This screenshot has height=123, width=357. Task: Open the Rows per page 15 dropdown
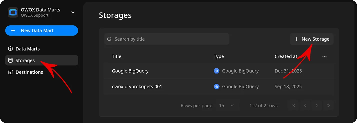pos(227,106)
